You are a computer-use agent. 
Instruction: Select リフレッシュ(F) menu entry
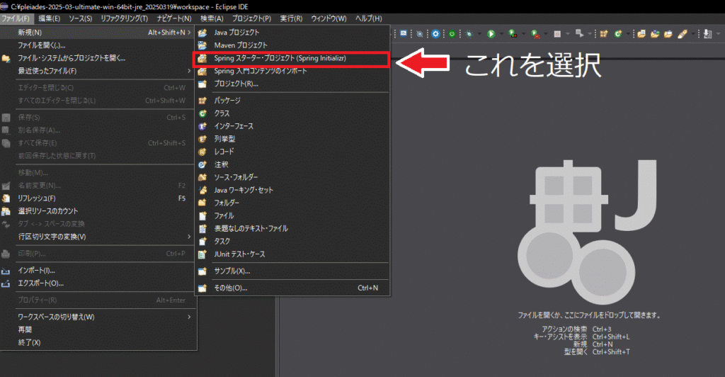click(98, 198)
